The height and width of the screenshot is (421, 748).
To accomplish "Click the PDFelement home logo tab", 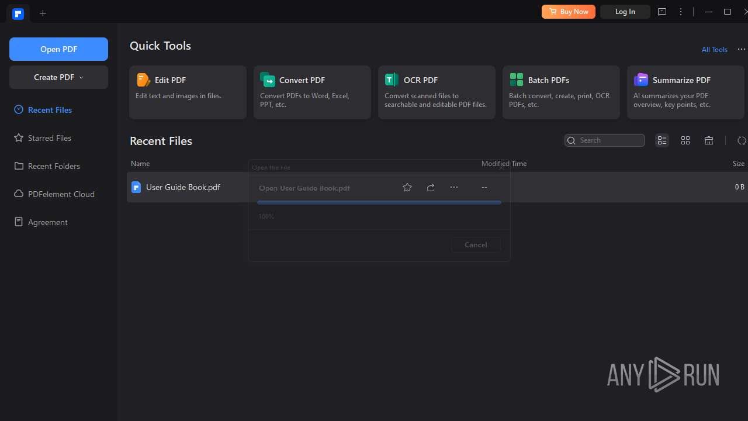I will (18, 13).
